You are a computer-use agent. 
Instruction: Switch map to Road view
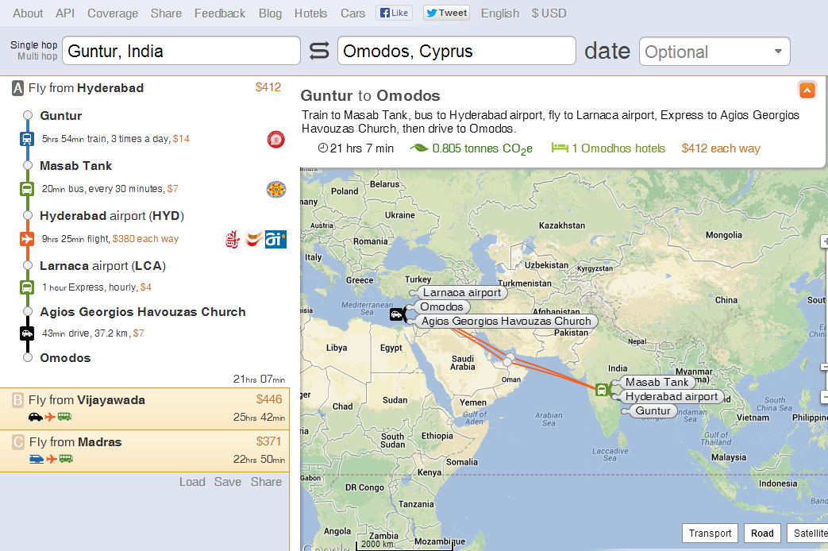tap(762, 533)
